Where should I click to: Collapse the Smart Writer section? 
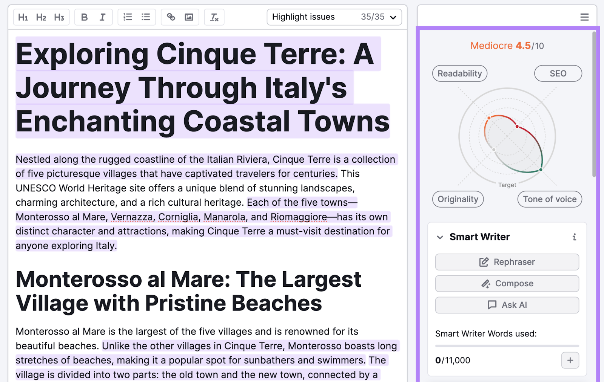point(440,237)
